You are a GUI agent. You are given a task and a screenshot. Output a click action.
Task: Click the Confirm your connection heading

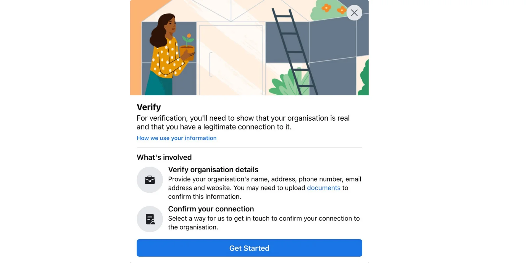pyautogui.click(x=211, y=209)
